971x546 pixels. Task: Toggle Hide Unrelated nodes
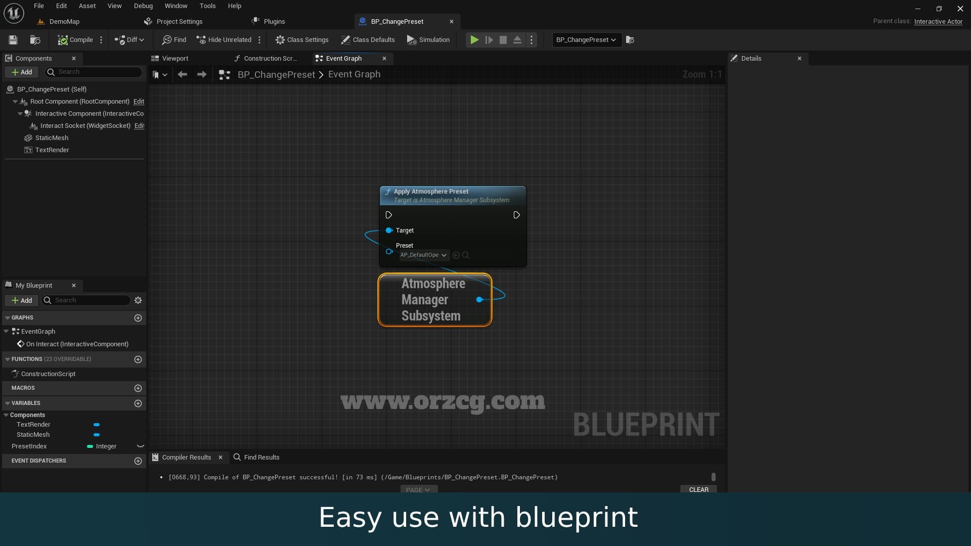[224, 40]
